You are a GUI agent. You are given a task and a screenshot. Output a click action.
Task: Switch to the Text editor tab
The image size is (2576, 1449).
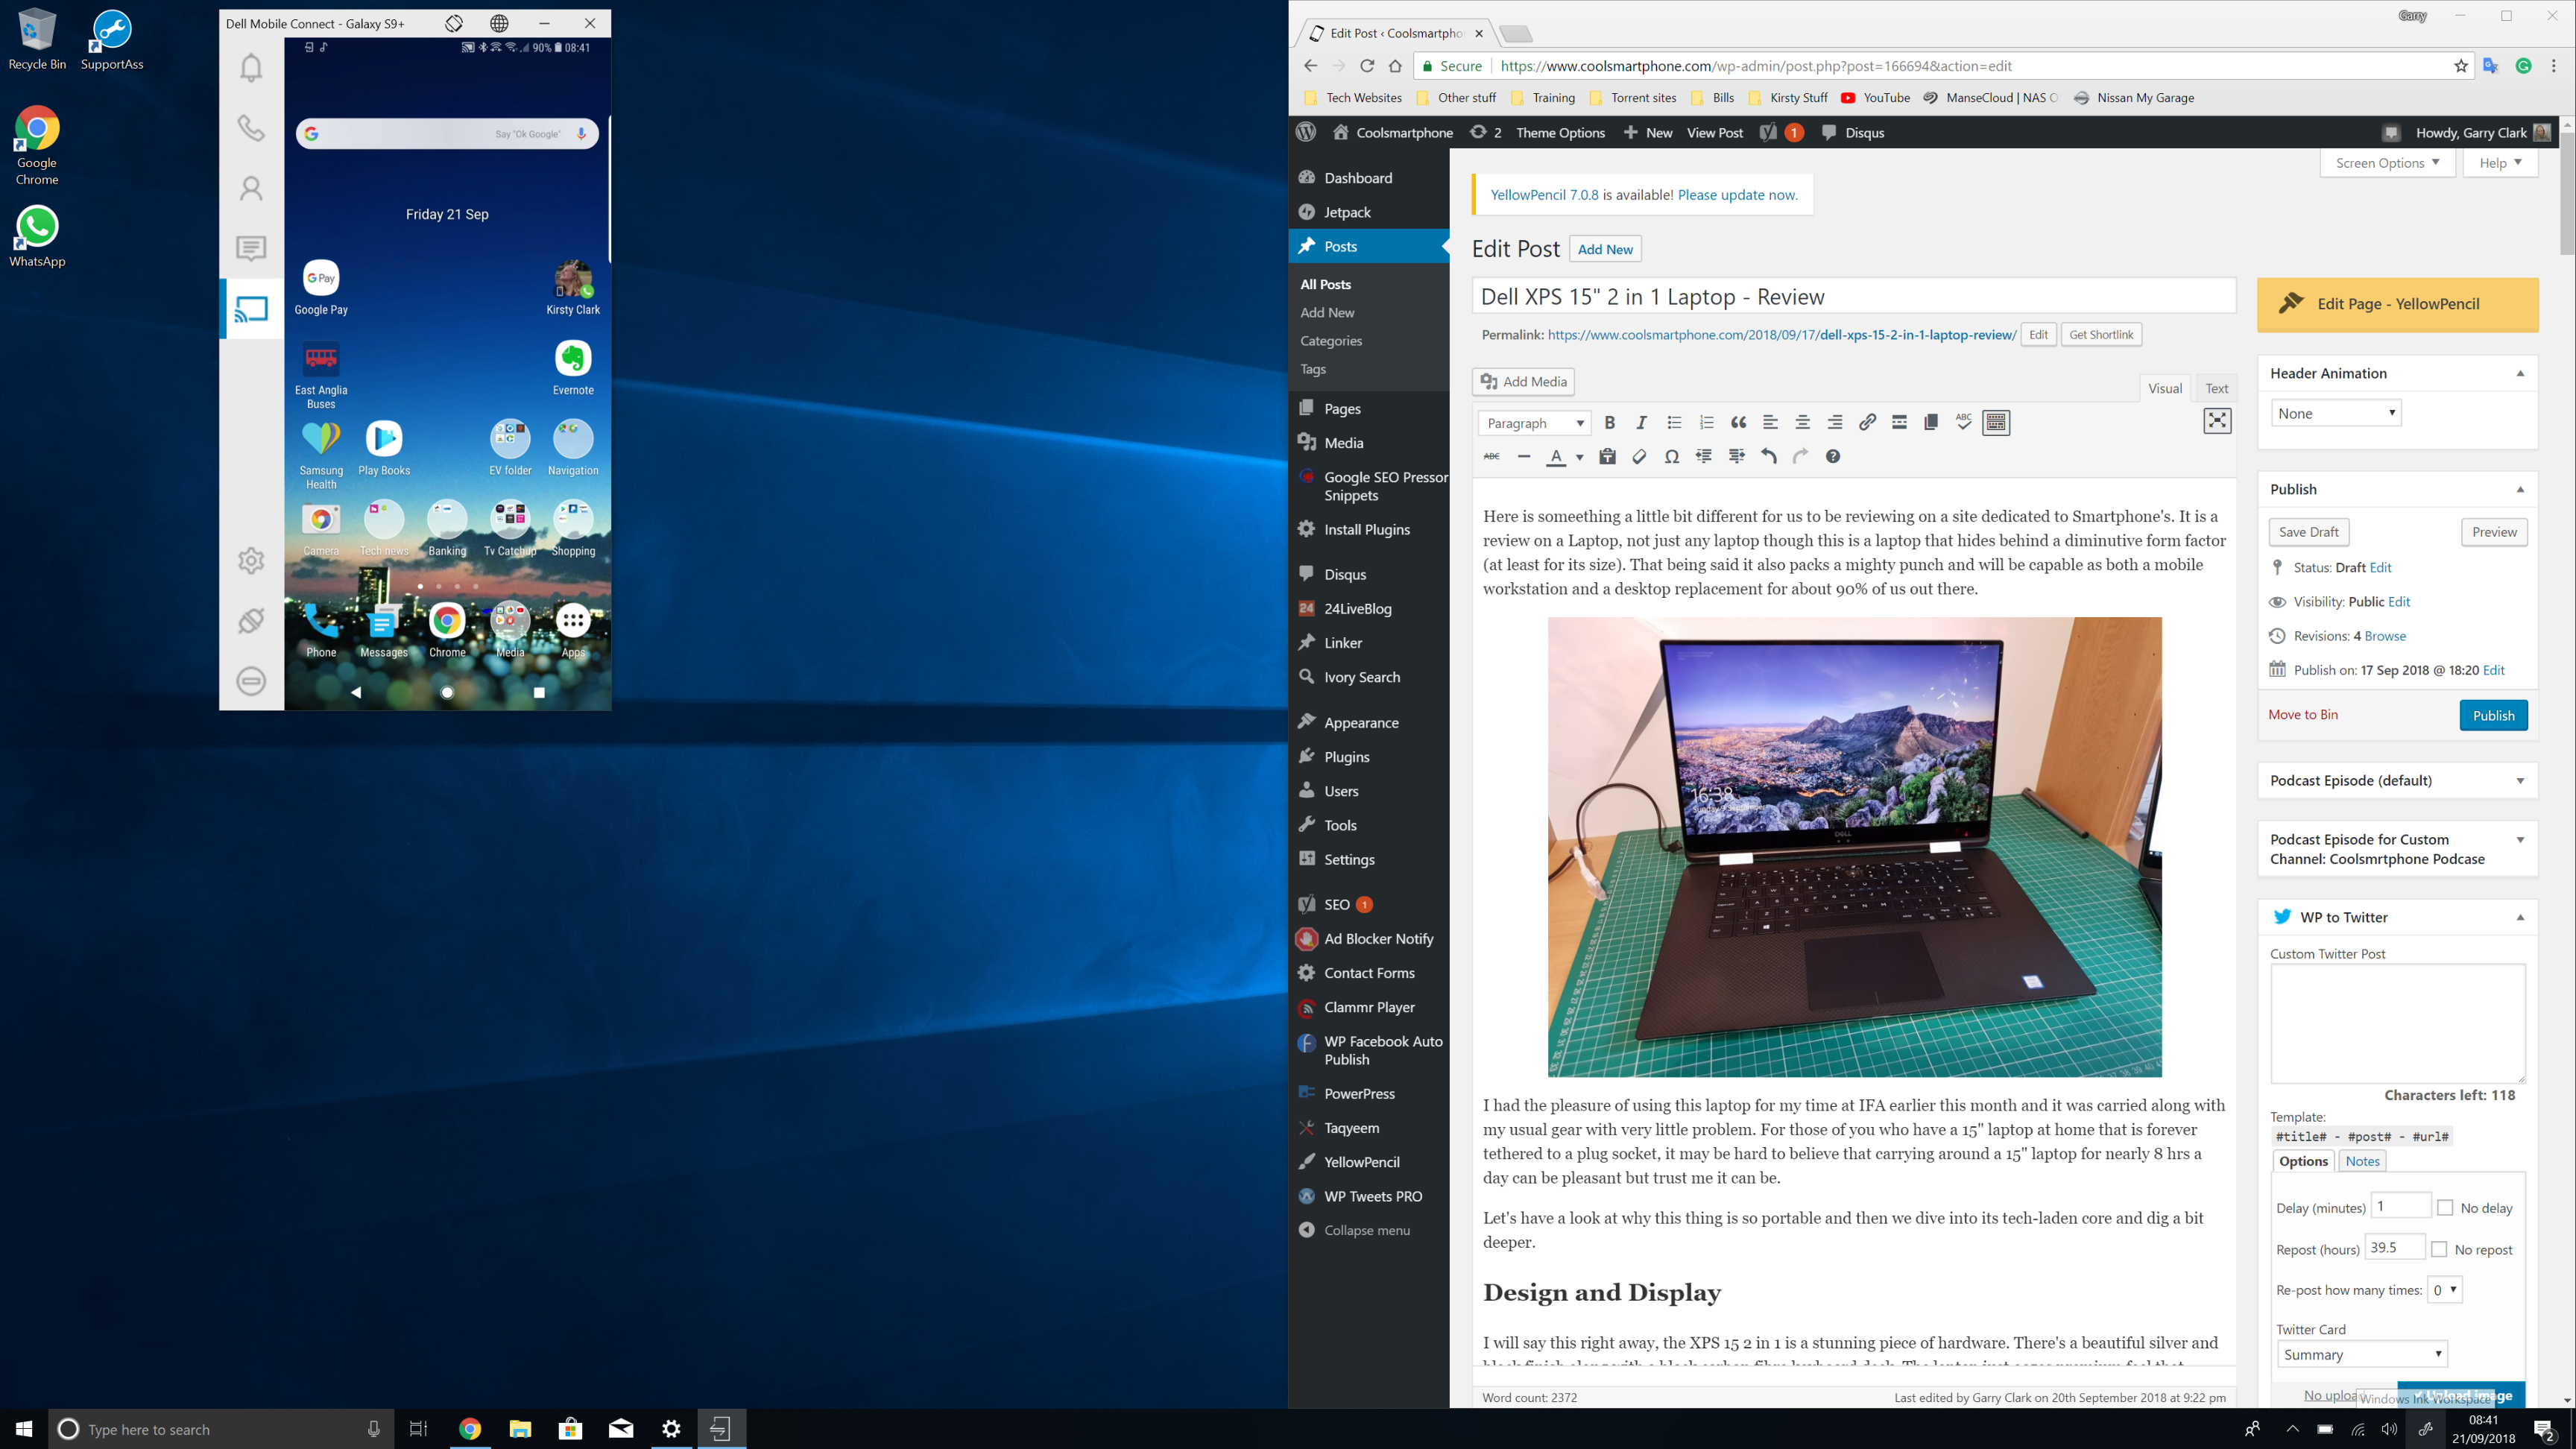pos(2216,388)
